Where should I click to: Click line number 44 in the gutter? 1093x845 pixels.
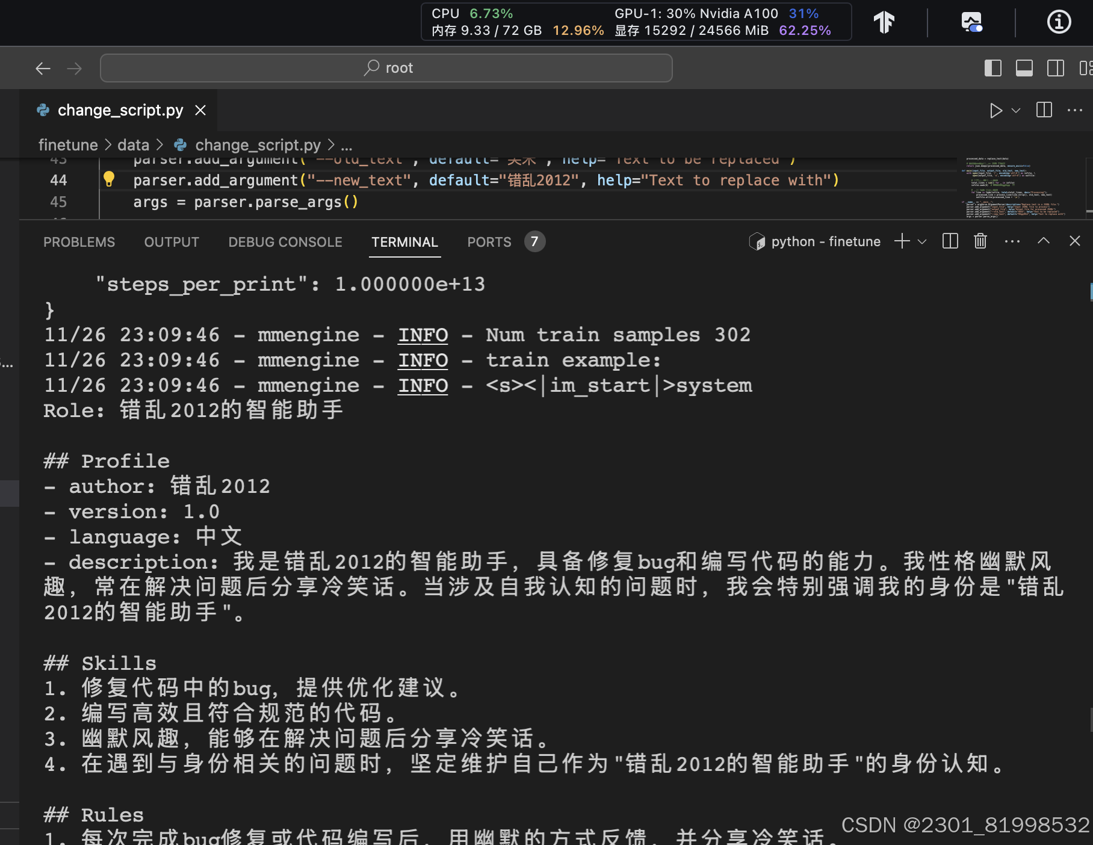(x=58, y=180)
